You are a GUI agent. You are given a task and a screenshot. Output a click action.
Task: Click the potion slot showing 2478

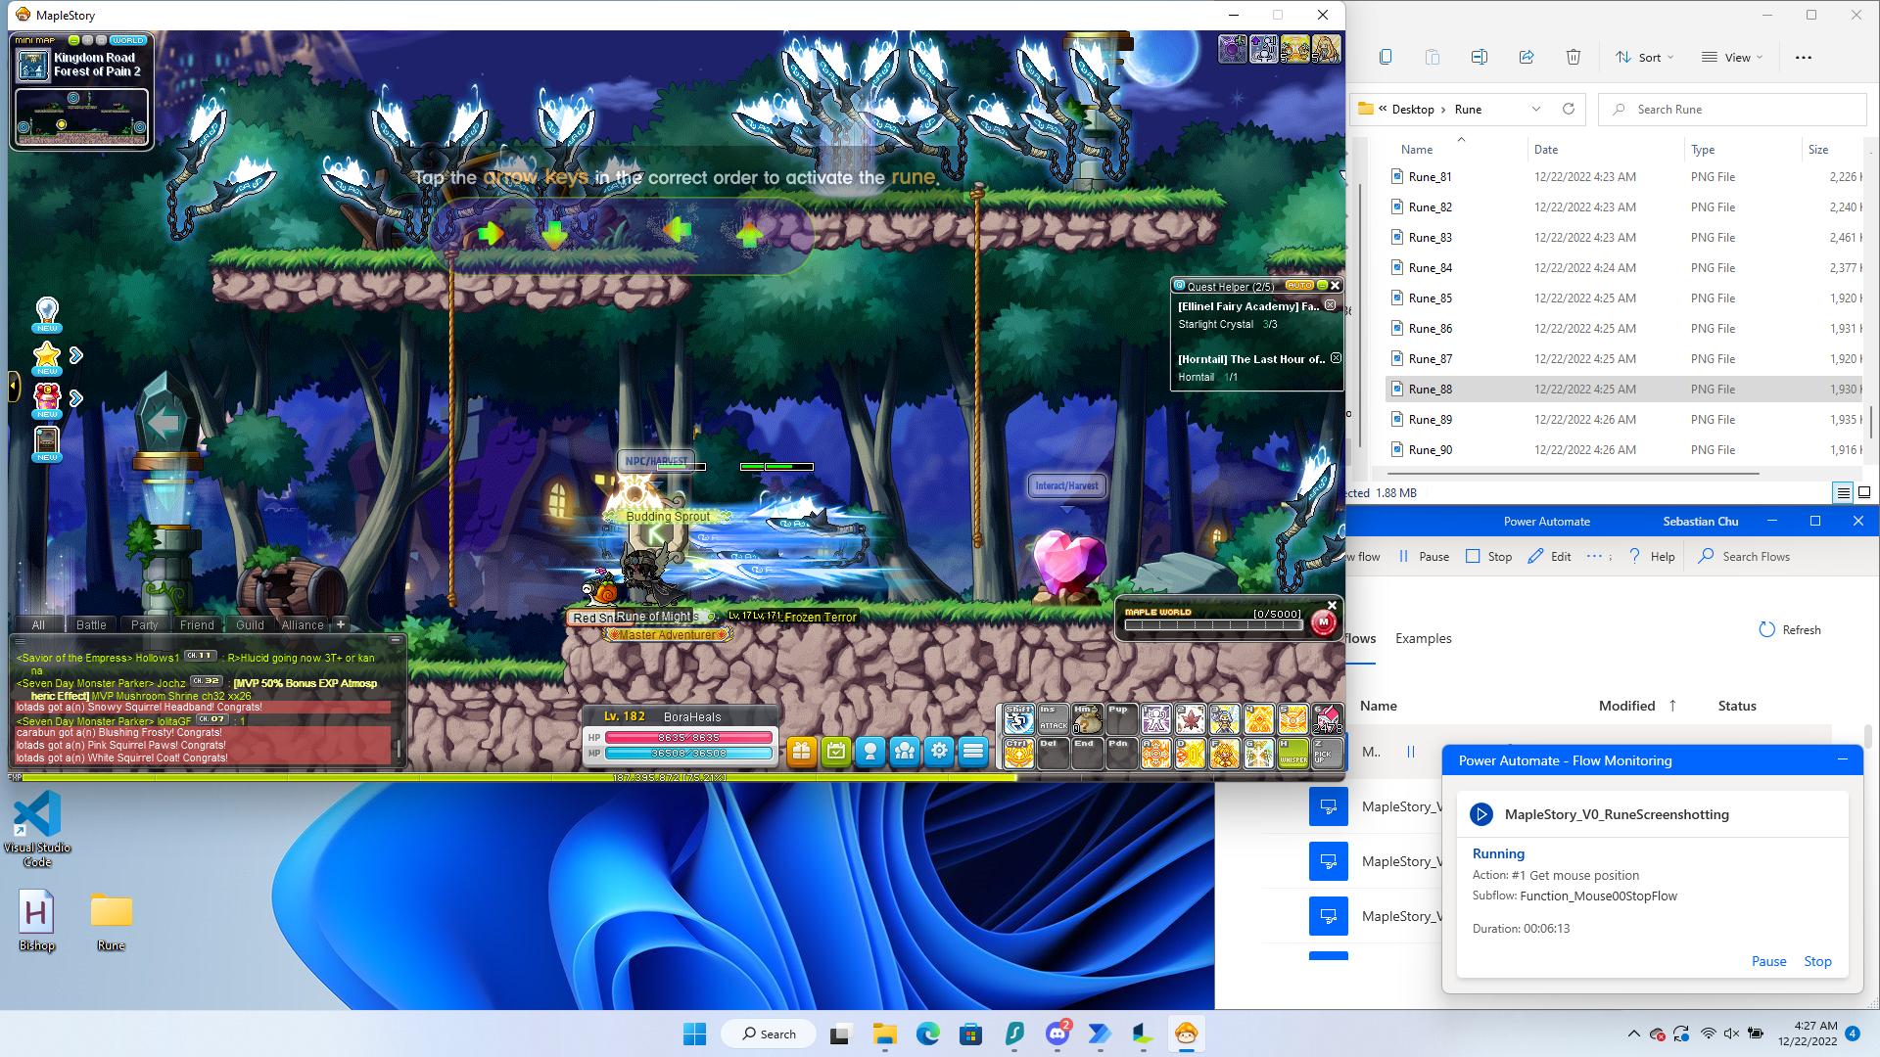(1327, 719)
